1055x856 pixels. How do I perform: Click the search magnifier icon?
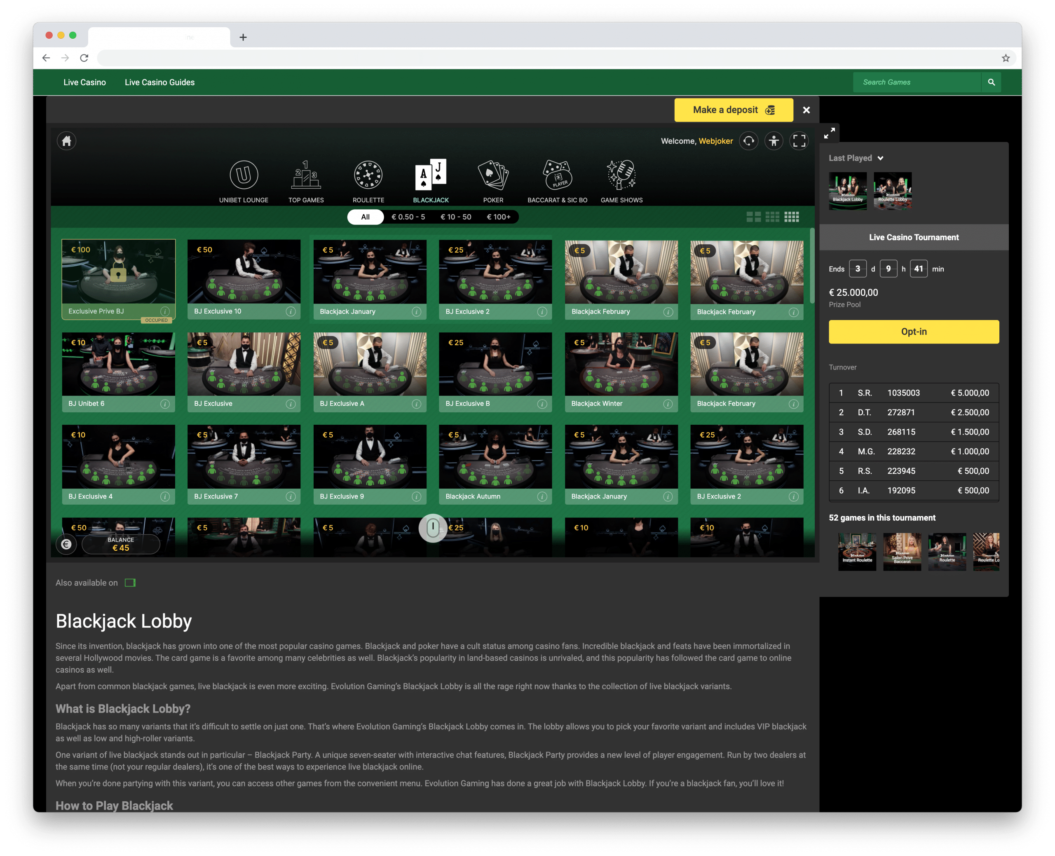click(992, 82)
